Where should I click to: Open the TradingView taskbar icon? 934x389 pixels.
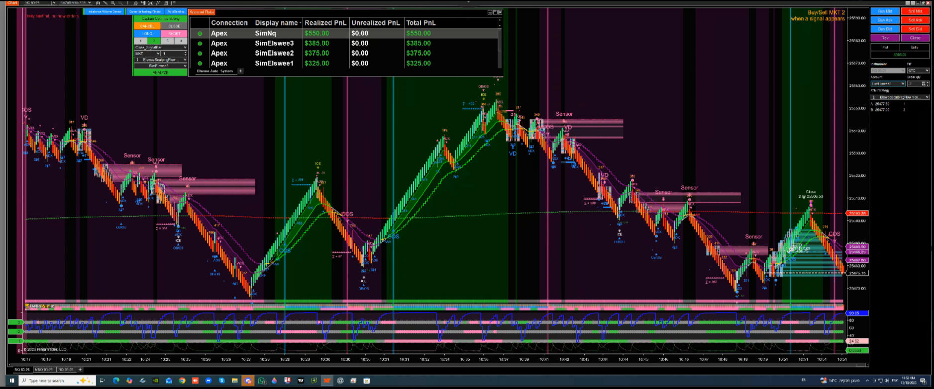pyautogui.click(x=301, y=381)
